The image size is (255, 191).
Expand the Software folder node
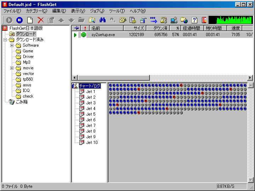12,45
